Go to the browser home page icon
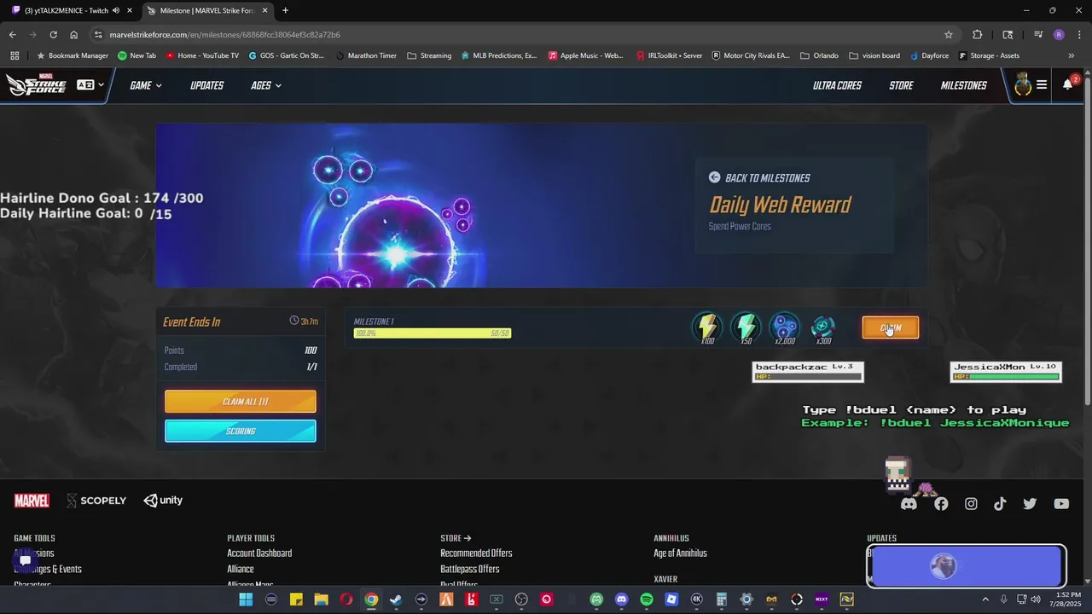This screenshot has height=614, width=1092. [74, 34]
